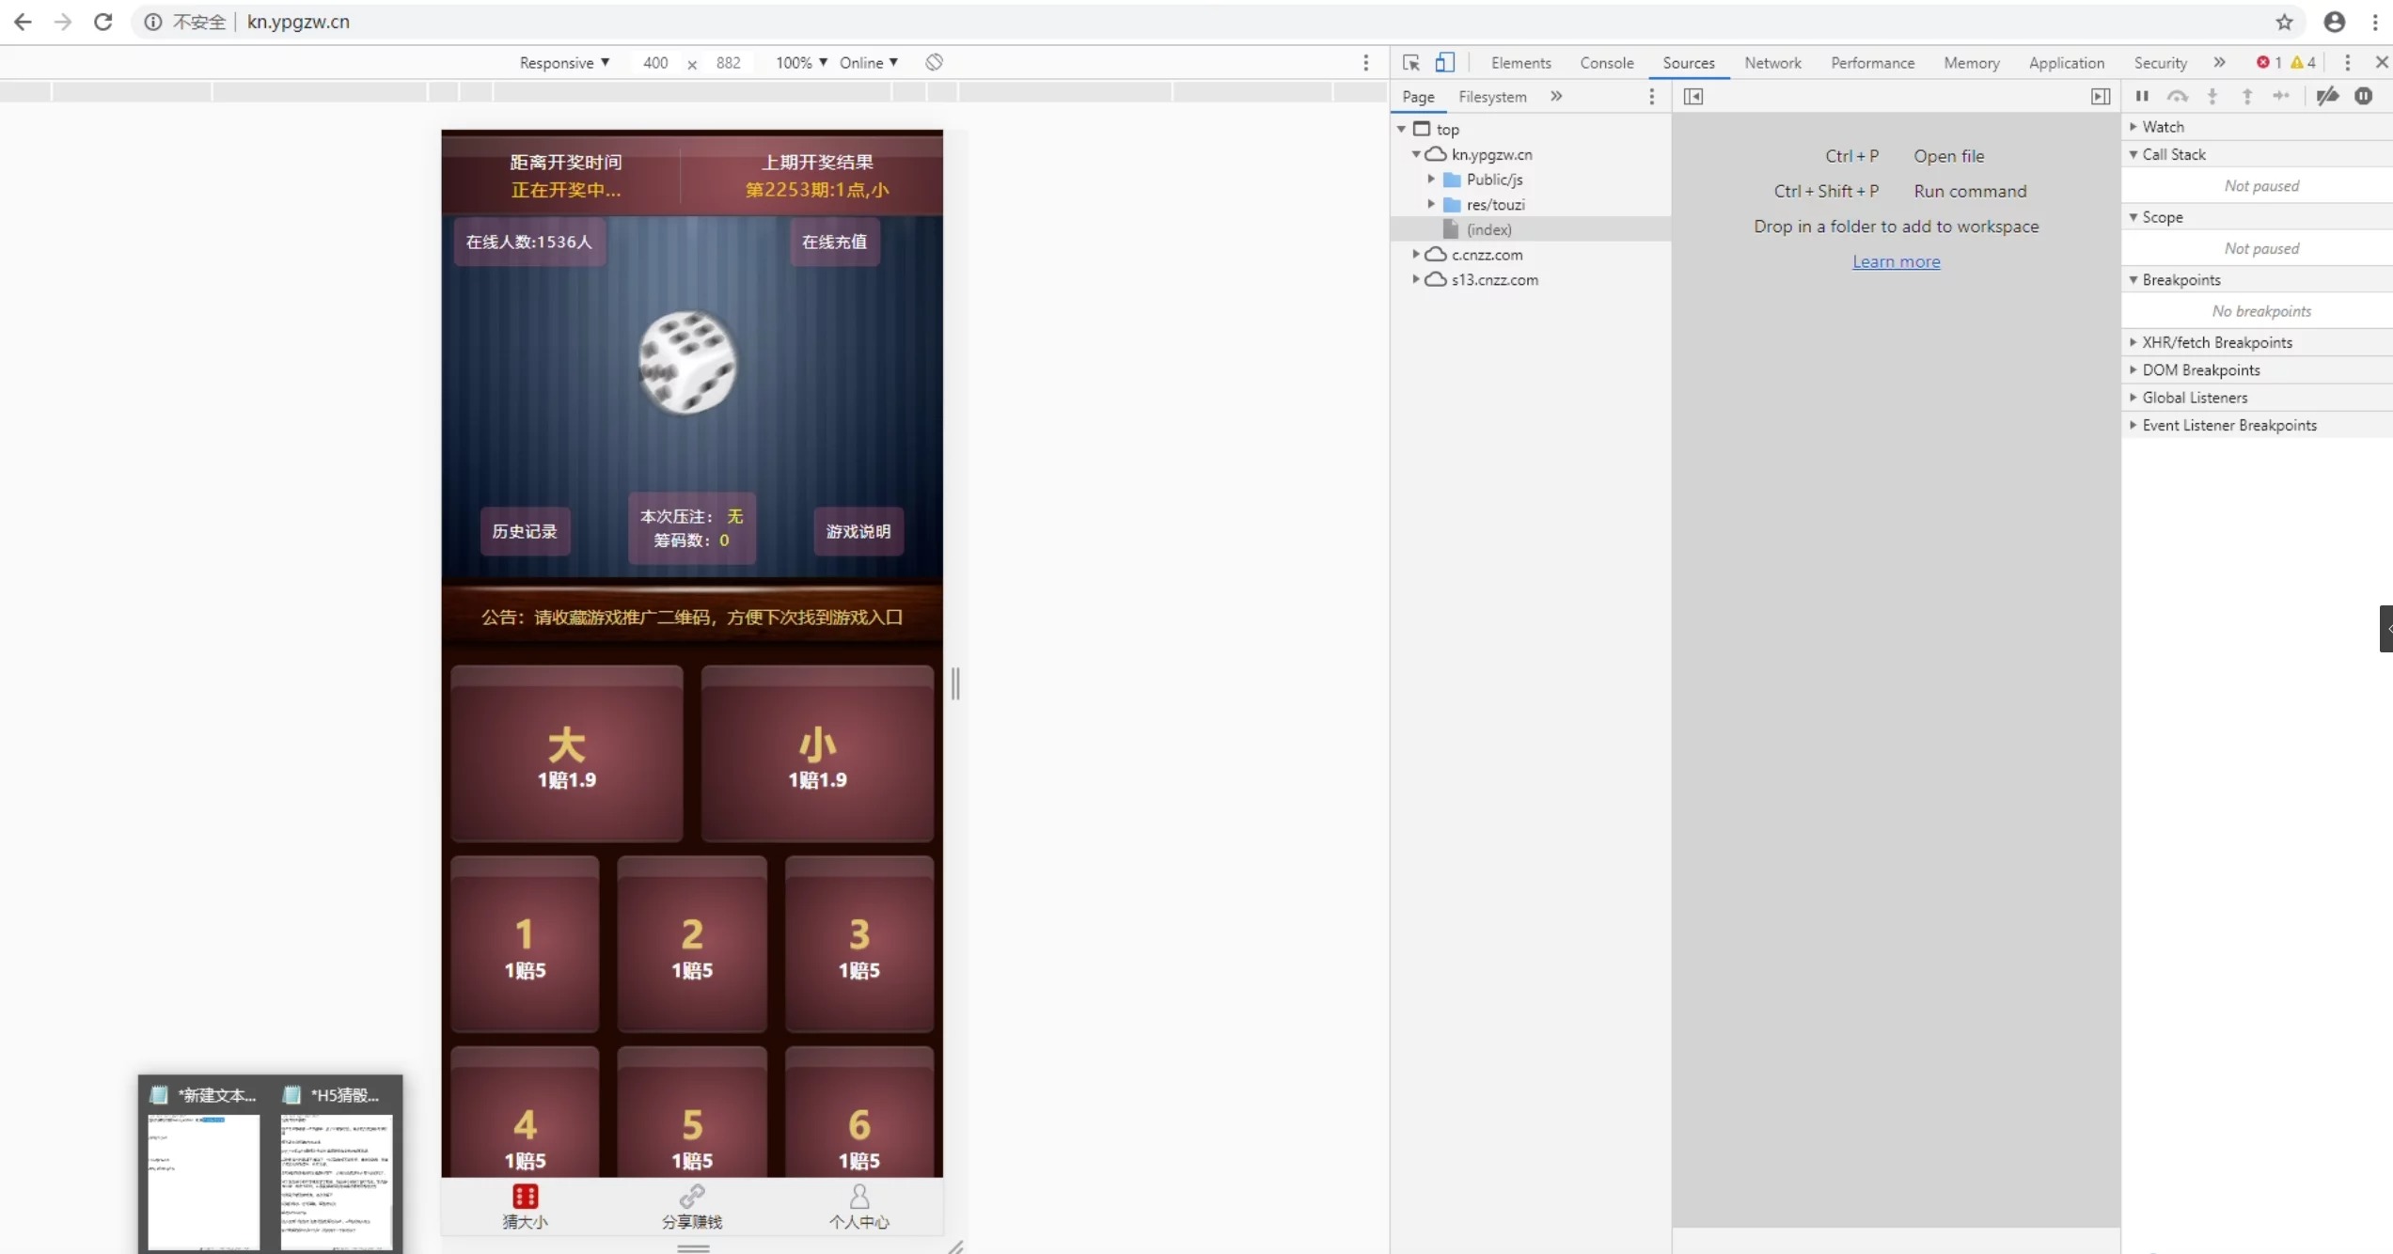Open the Online throttling dropdown

pyautogui.click(x=868, y=63)
